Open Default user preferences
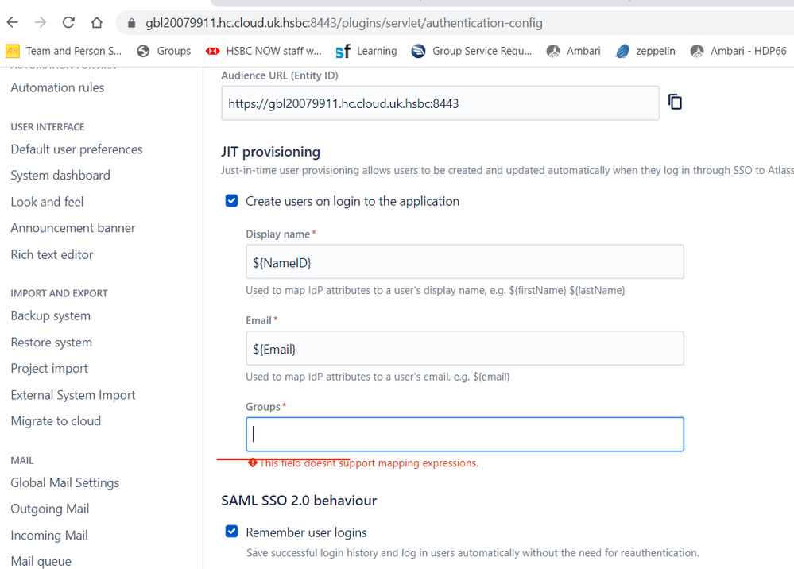This screenshot has width=794, height=569. pyautogui.click(x=76, y=149)
